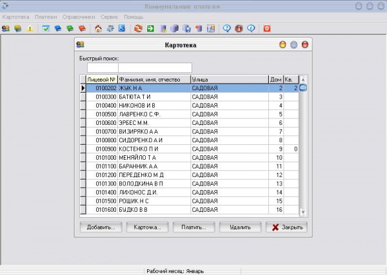387x275 pixels.
Task: Click the two-people card file toolbar icon
Action: coord(6,28)
